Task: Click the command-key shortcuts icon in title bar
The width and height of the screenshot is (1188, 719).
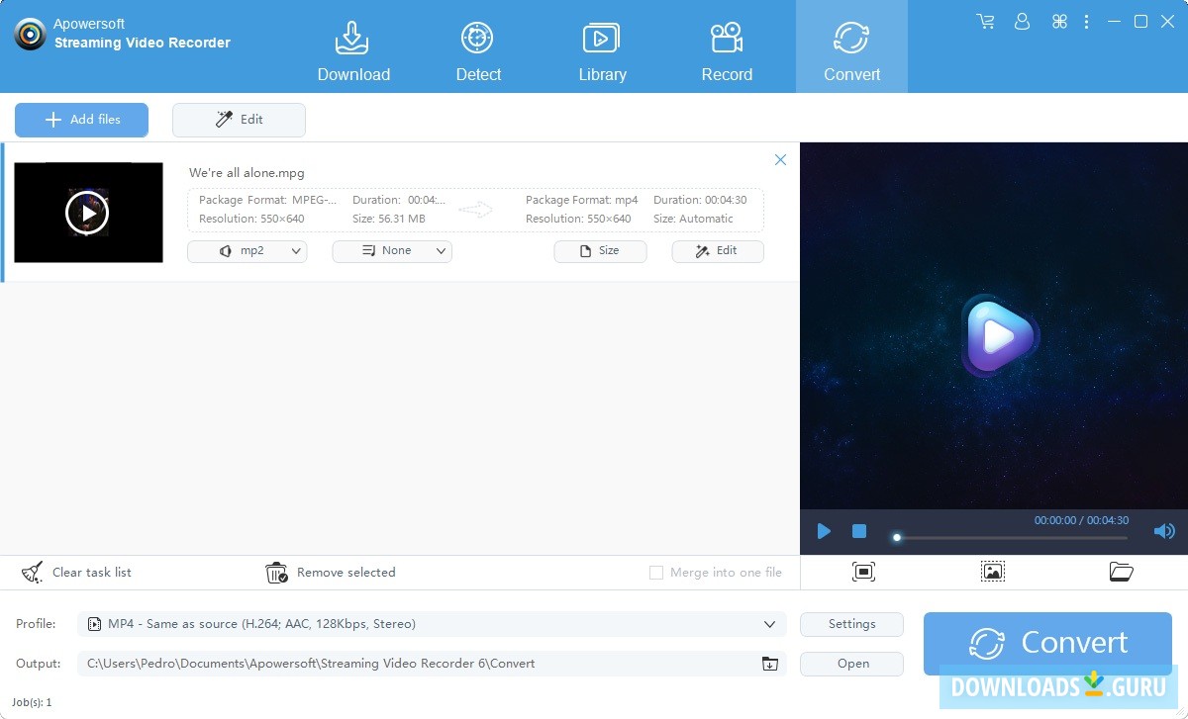Action: (1059, 21)
